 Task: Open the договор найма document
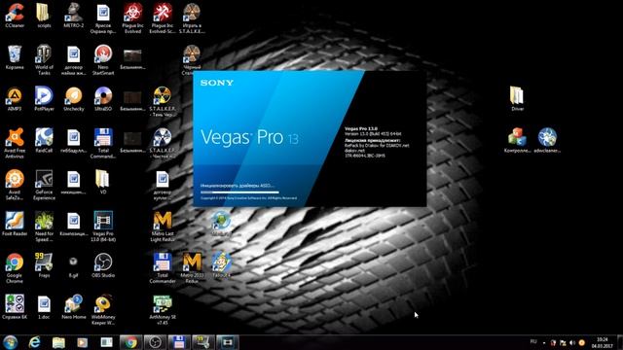pyautogui.click(x=74, y=59)
